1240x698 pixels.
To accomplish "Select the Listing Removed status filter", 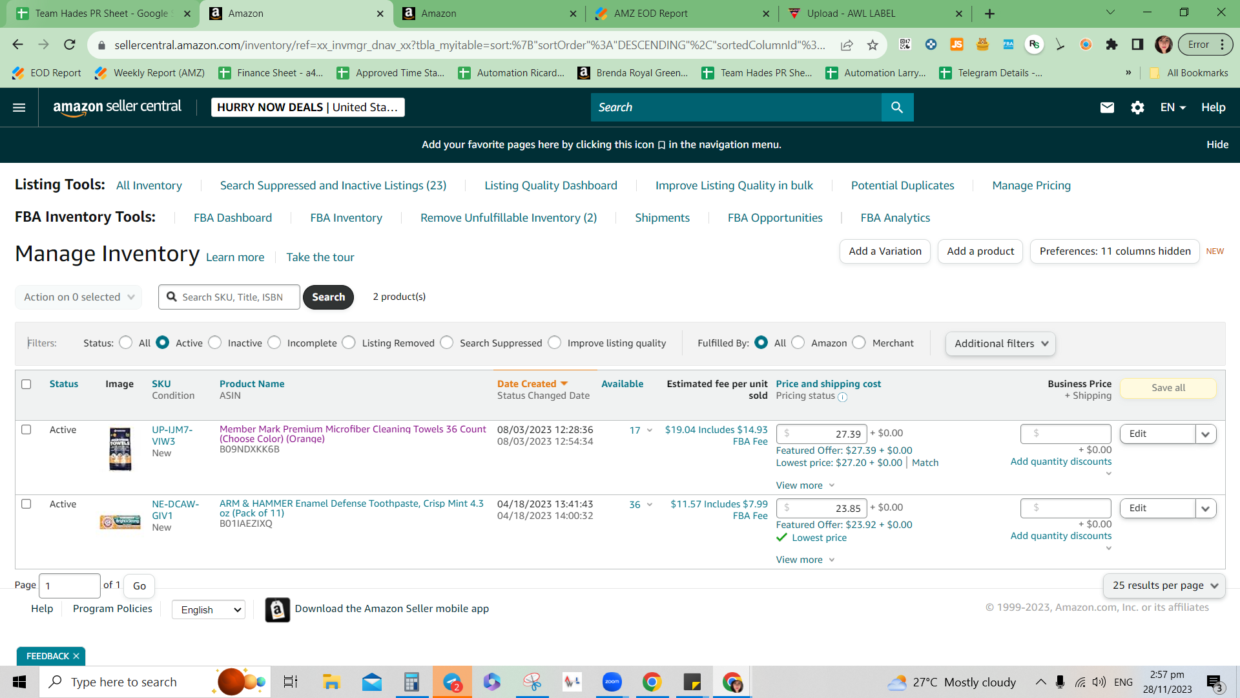I will 349,343.
